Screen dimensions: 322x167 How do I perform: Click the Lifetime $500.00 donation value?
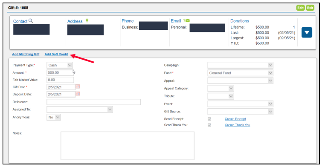tap(262, 27)
